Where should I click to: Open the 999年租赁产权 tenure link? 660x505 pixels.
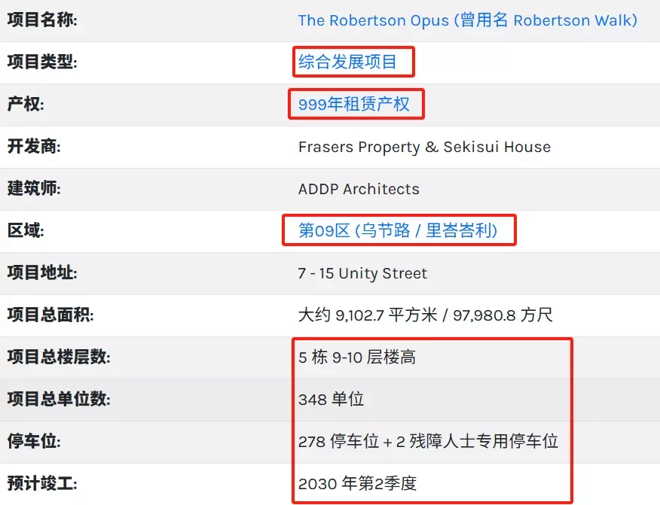(x=354, y=105)
